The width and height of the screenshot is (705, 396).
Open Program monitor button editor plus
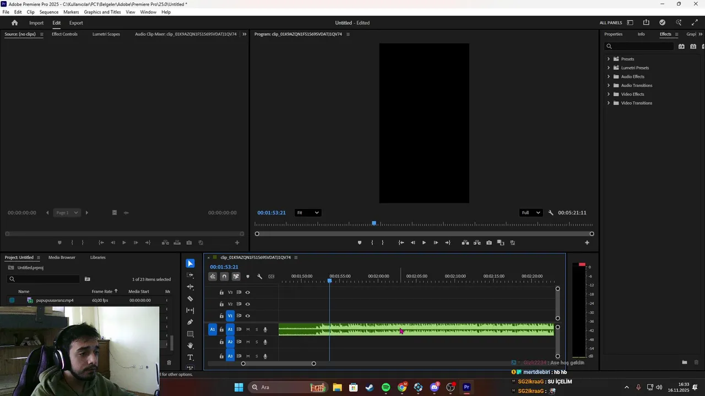pos(587,243)
